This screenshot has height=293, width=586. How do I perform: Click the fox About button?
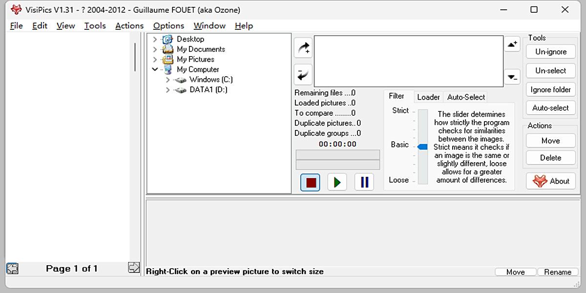(551, 181)
